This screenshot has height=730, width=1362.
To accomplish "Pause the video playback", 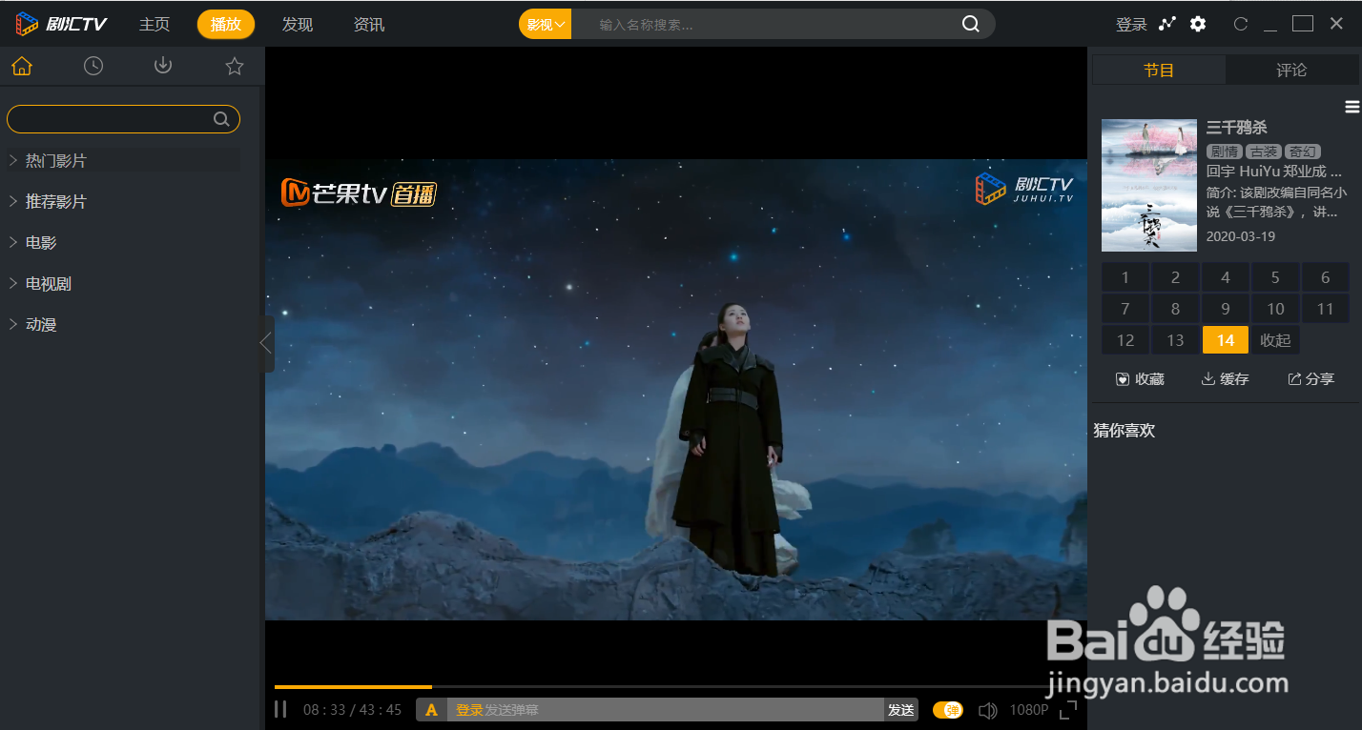I will (x=280, y=709).
